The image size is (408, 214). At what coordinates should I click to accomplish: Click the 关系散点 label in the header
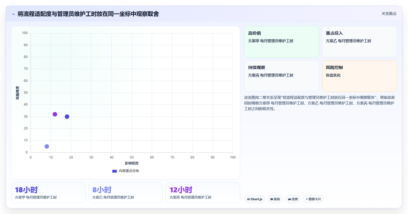coord(389,14)
